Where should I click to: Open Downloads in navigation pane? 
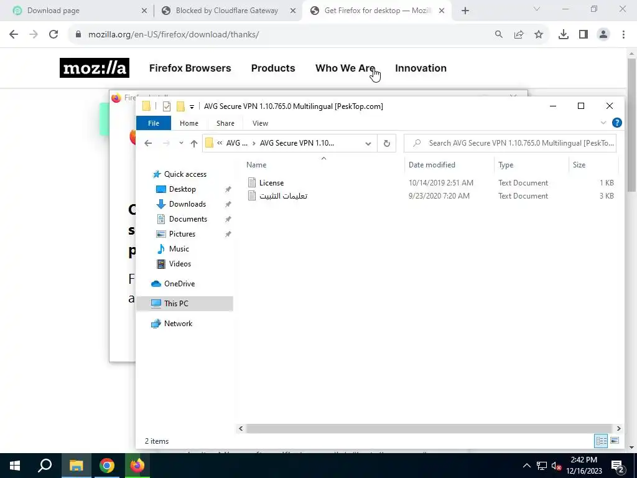[187, 204]
